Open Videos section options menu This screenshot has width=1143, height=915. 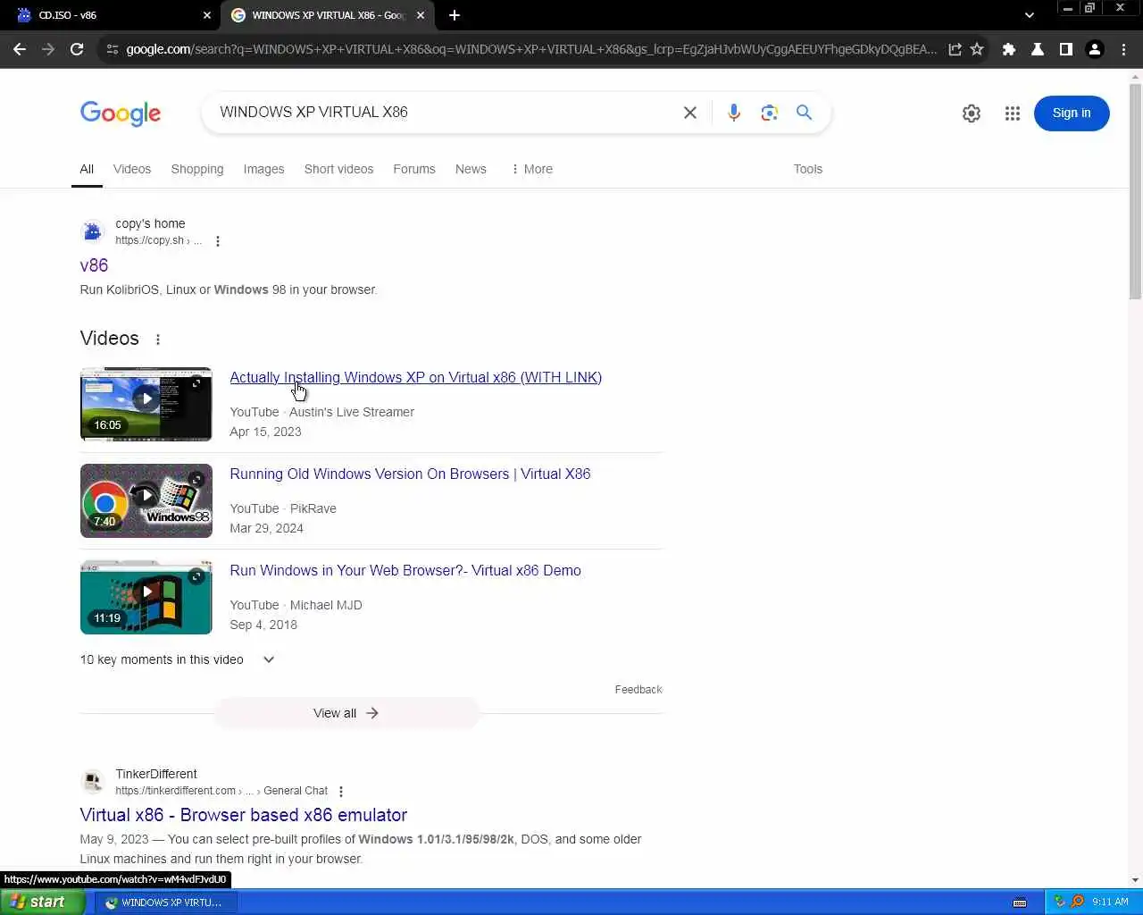[x=158, y=340]
